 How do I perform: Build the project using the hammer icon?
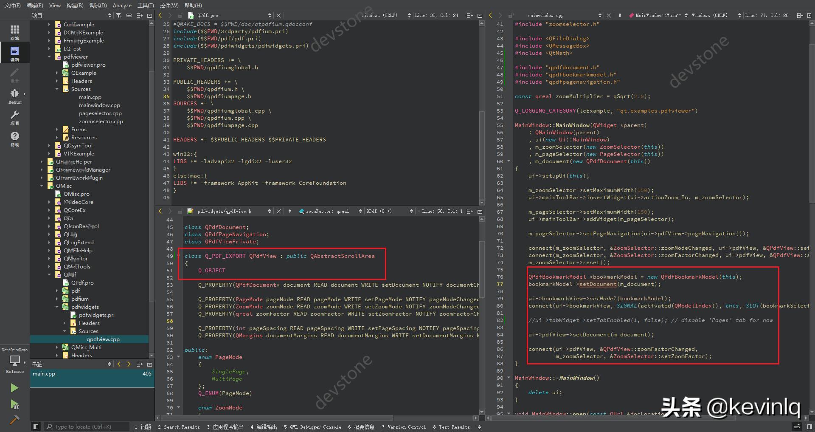point(15,420)
